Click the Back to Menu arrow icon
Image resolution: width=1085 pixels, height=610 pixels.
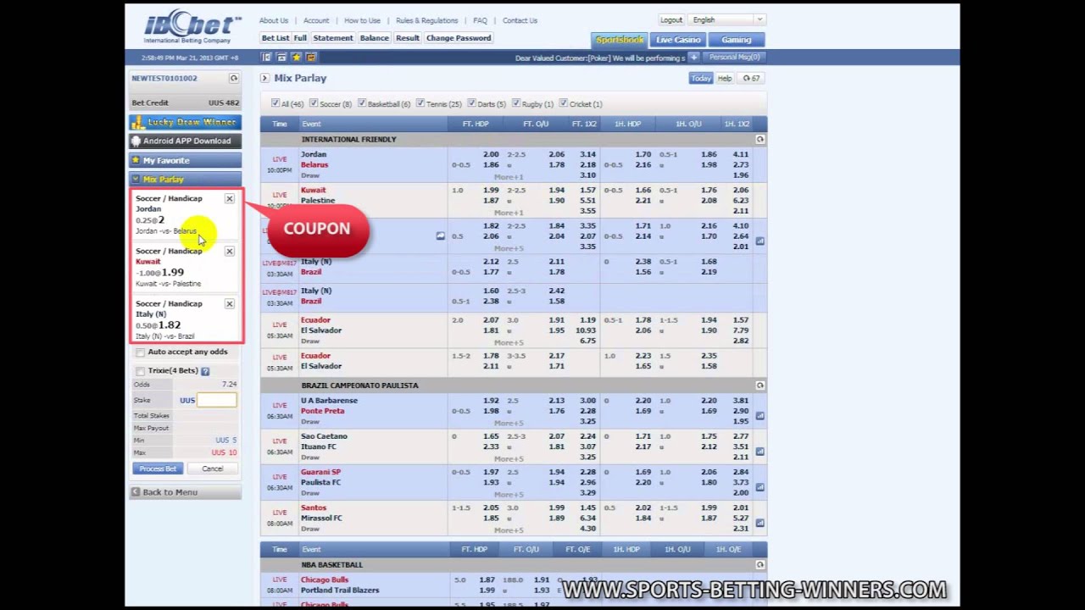136,492
